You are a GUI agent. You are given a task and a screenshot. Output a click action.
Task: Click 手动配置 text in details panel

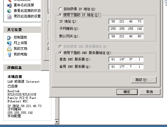tap(14, 116)
